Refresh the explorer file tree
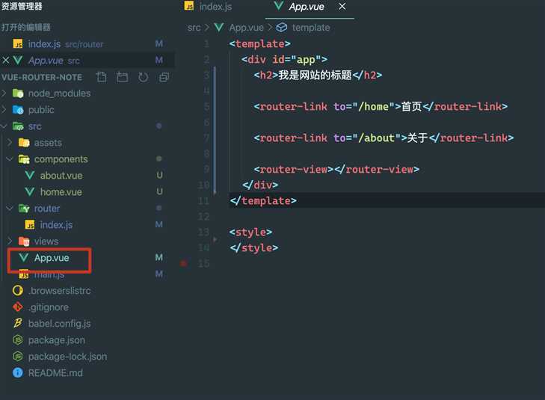This screenshot has height=400, width=545. click(x=143, y=77)
